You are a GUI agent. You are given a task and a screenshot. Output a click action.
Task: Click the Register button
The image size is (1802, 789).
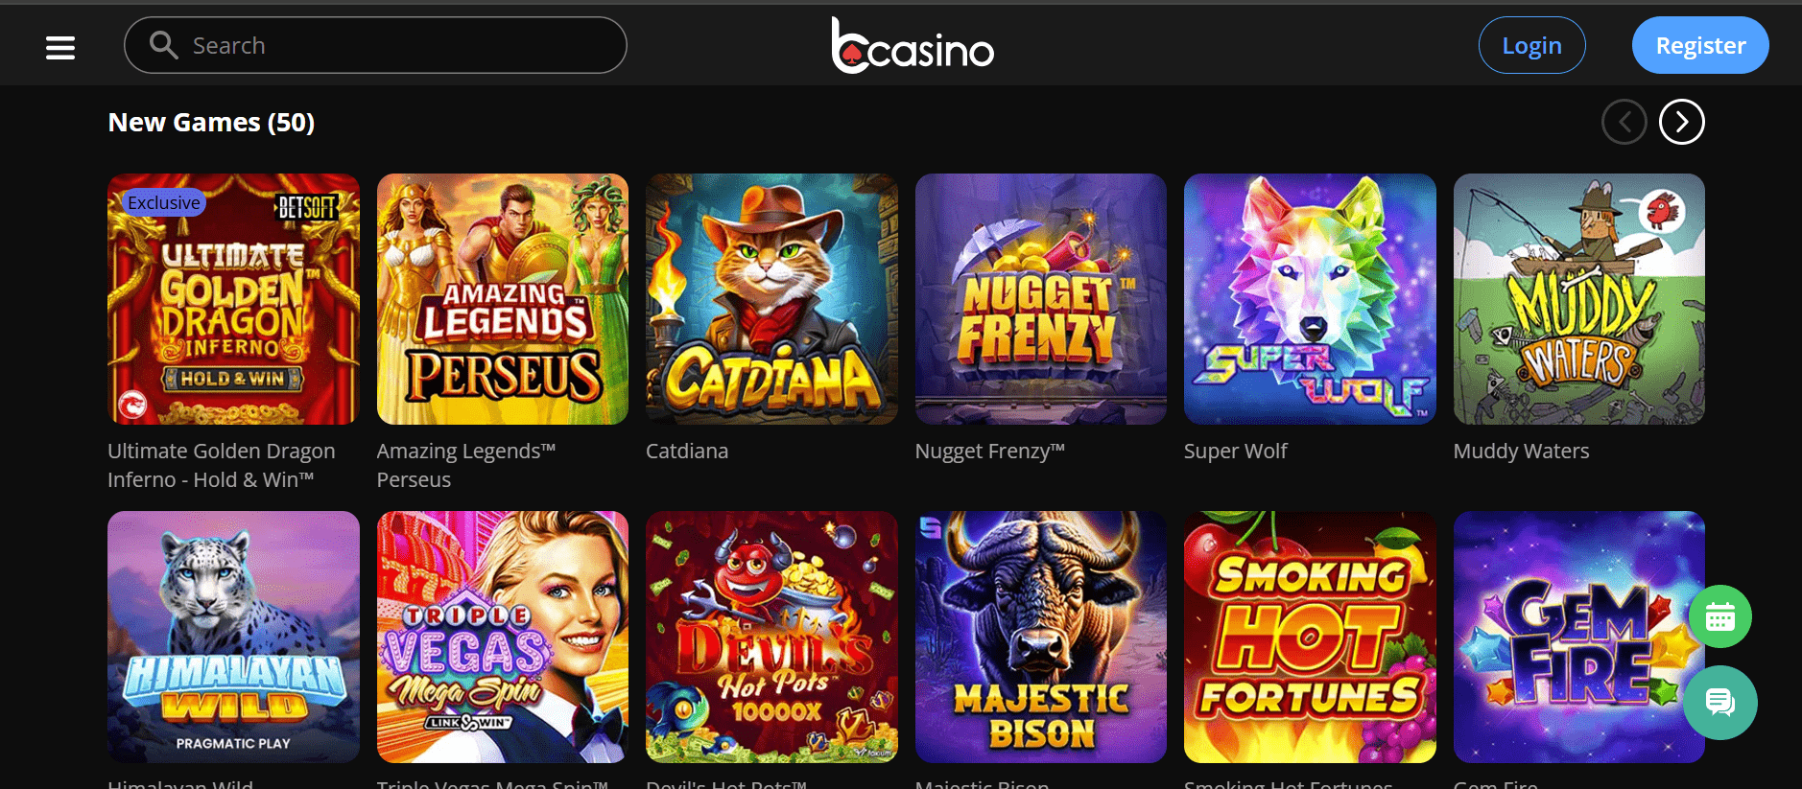tap(1700, 45)
